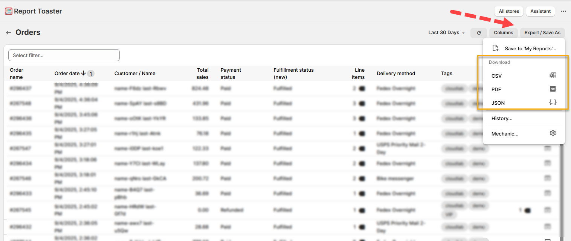571x241 pixels.
Task: Collapse the Export / Save As dropdown
Action: pyautogui.click(x=542, y=33)
